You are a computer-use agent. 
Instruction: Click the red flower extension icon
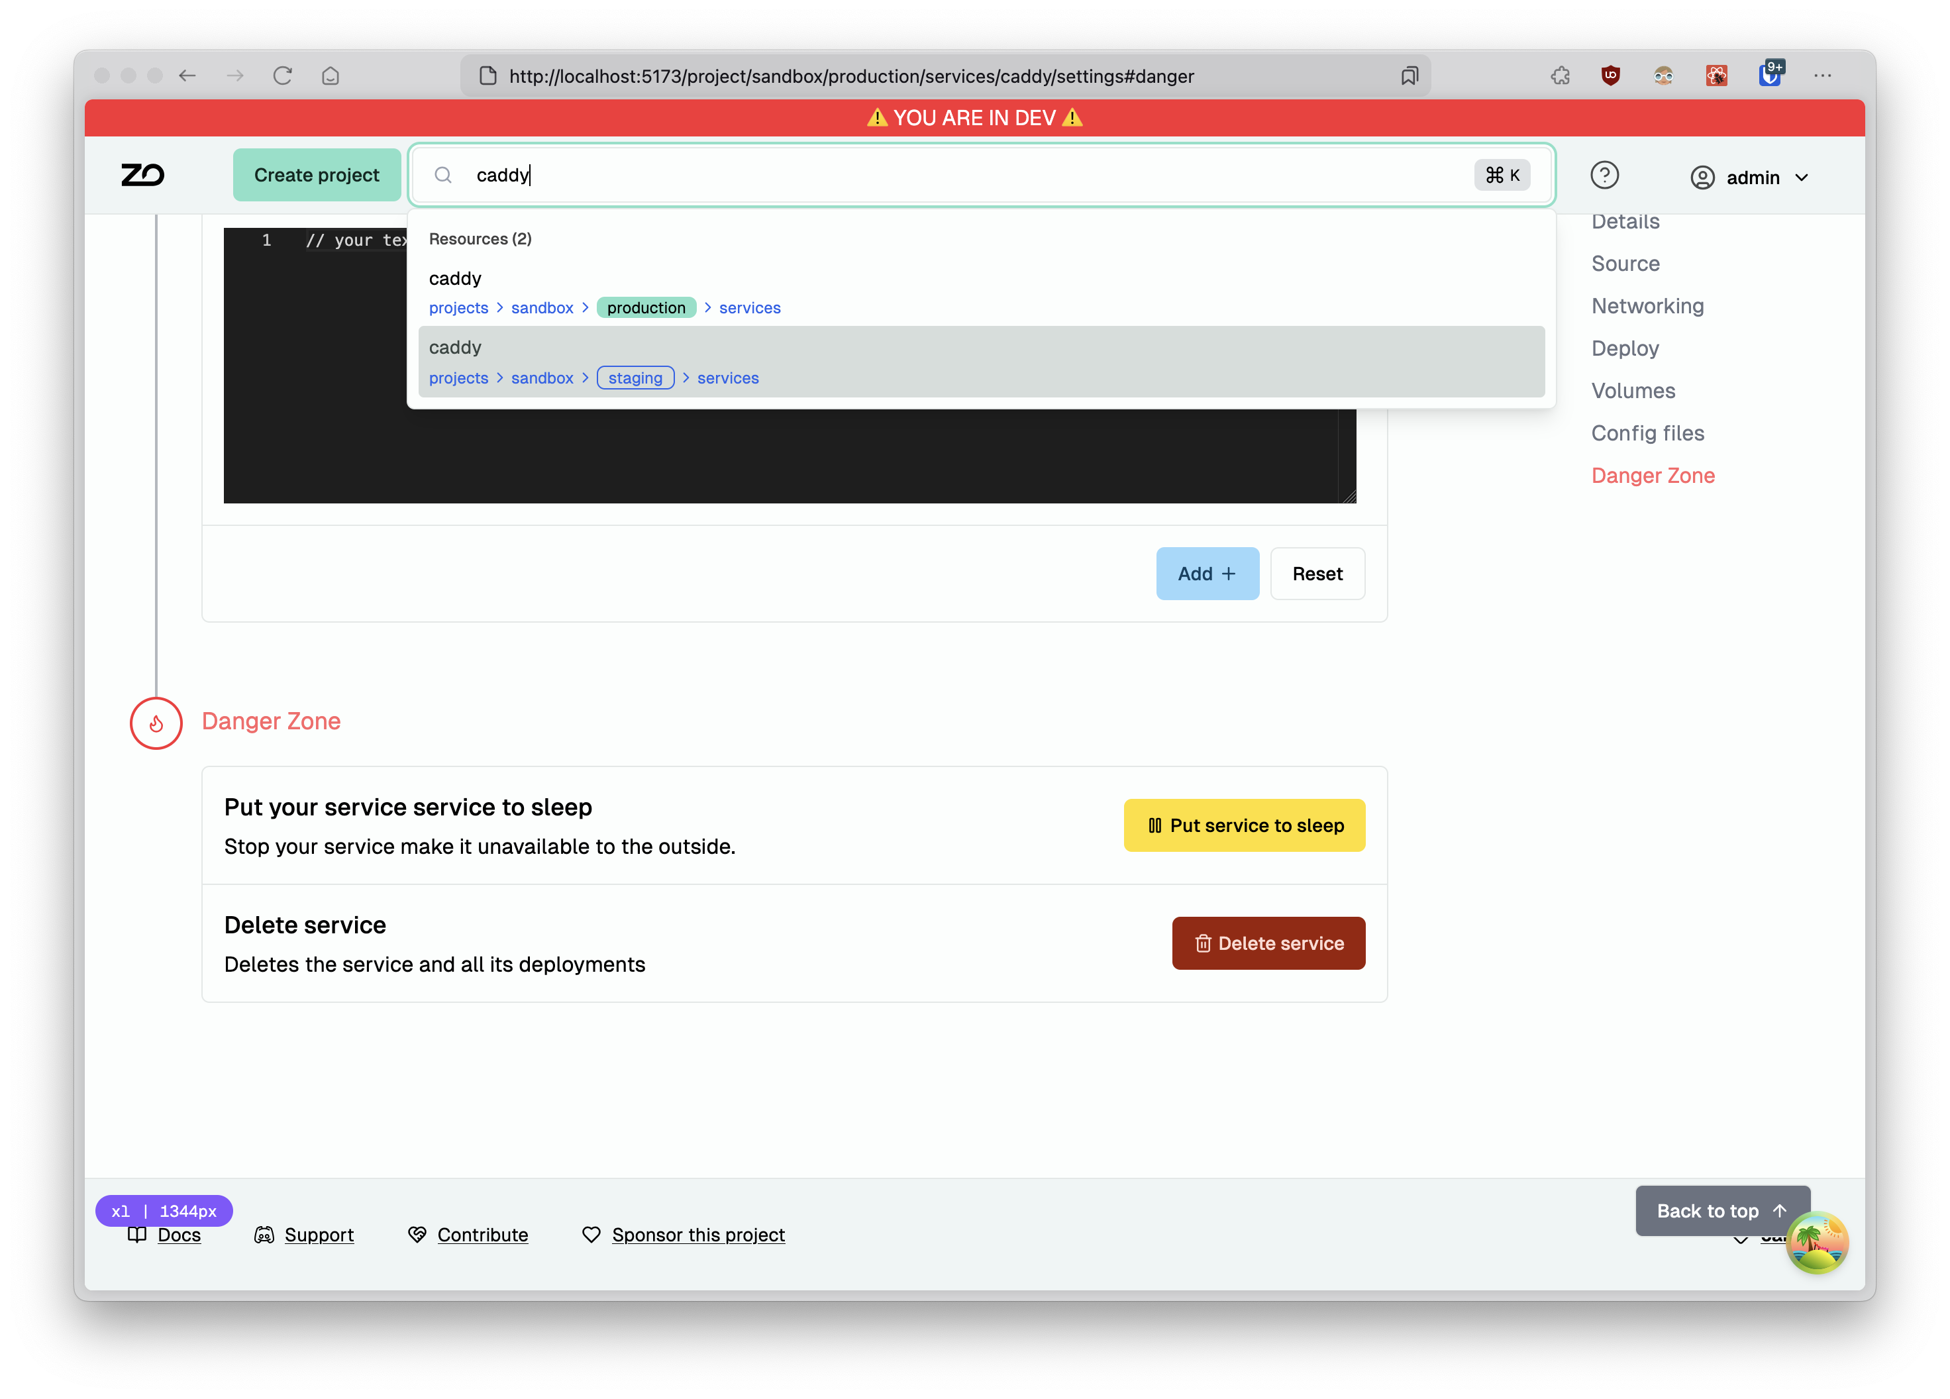pos(1716,76)
